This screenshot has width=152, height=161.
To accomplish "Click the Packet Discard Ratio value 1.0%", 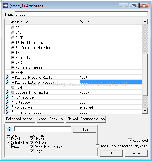I will [111, 77].
